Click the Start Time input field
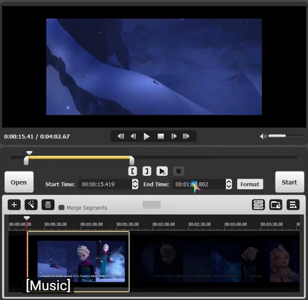 coord(105,184)
